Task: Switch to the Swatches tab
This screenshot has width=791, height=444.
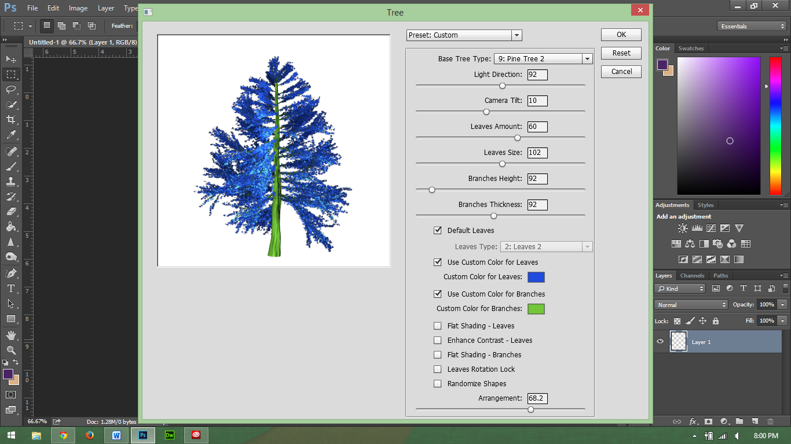Action: (691, 49)
